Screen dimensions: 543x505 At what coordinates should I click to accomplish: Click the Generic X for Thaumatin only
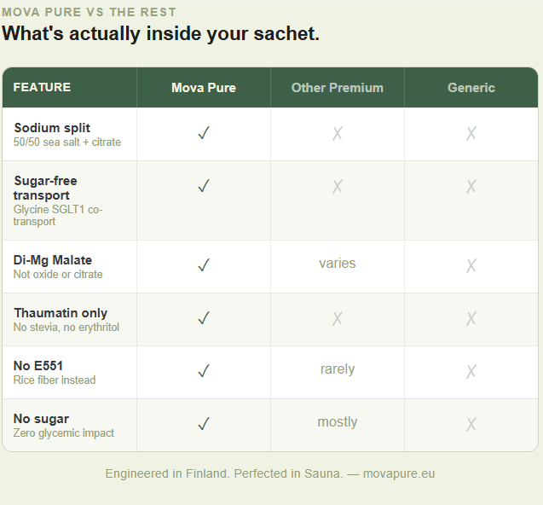click(x=471, y=318)
